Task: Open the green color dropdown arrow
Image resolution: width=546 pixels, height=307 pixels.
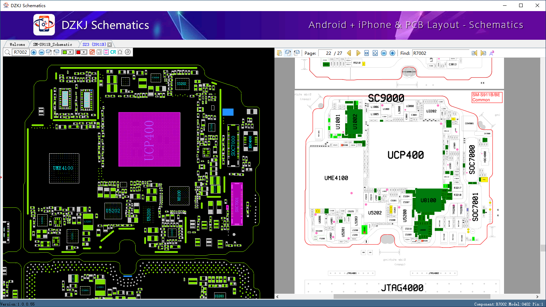Action: click(x=71, y=52)
